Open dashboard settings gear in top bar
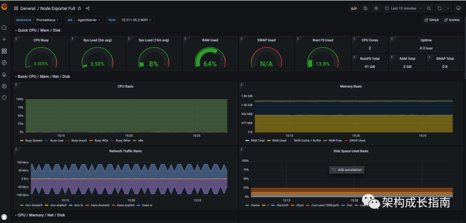Image resolution: width=466 pixels, height=223 pixels. 376,8
